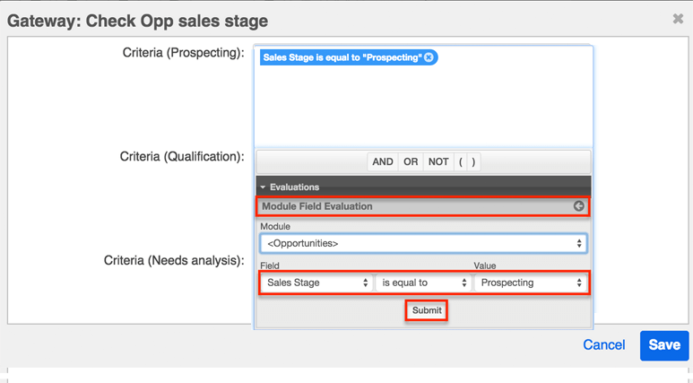Save the gateway criteria
The image size is (693, 383).
[664, 345]
